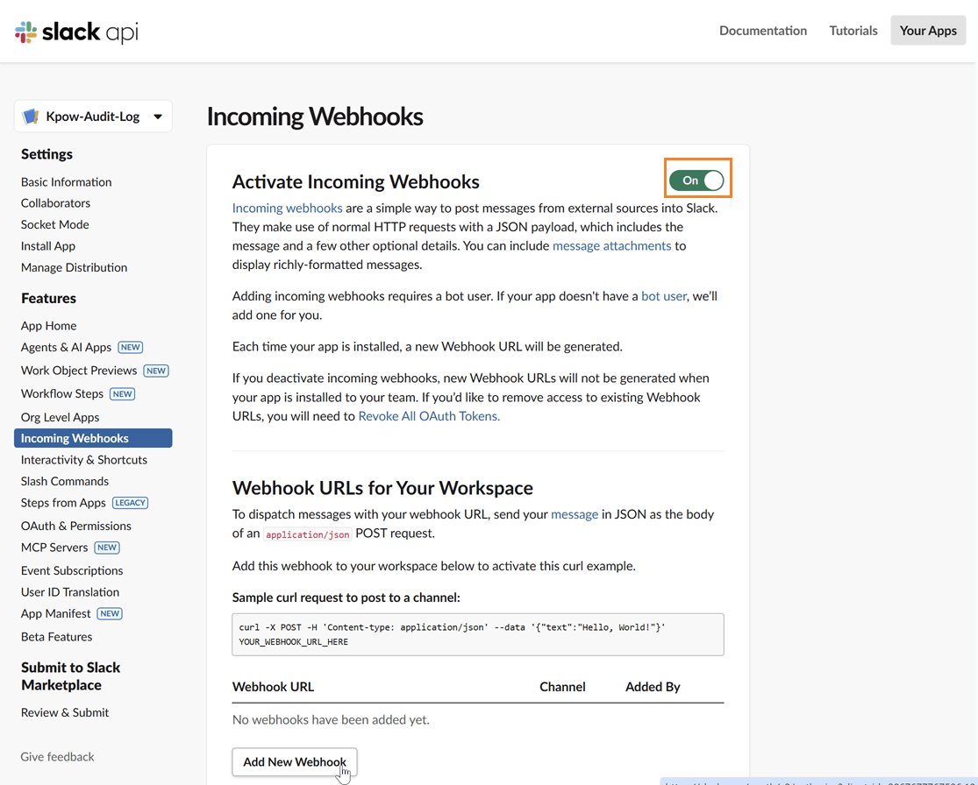Viewport: 978px width, 785px height.
Task: Open Work Object Previews feature
Action: (79, 370)
